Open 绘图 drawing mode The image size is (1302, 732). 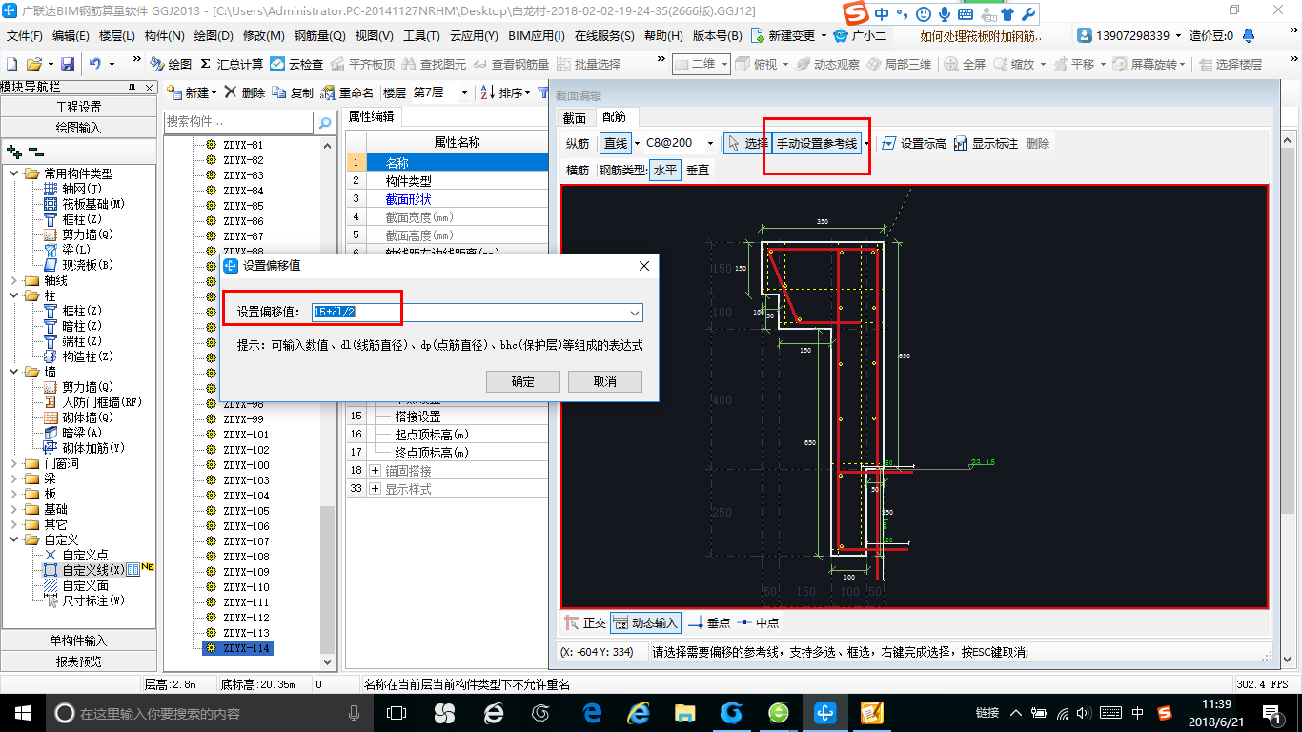171,64
